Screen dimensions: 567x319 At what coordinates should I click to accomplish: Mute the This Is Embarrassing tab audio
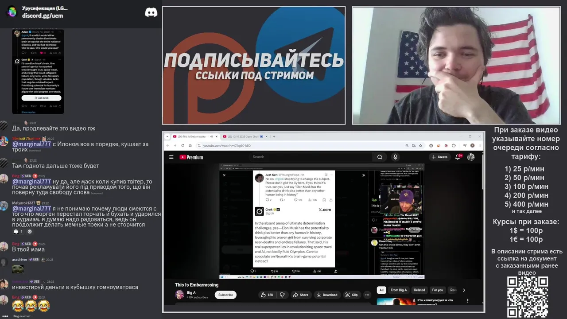click(211, 136)
